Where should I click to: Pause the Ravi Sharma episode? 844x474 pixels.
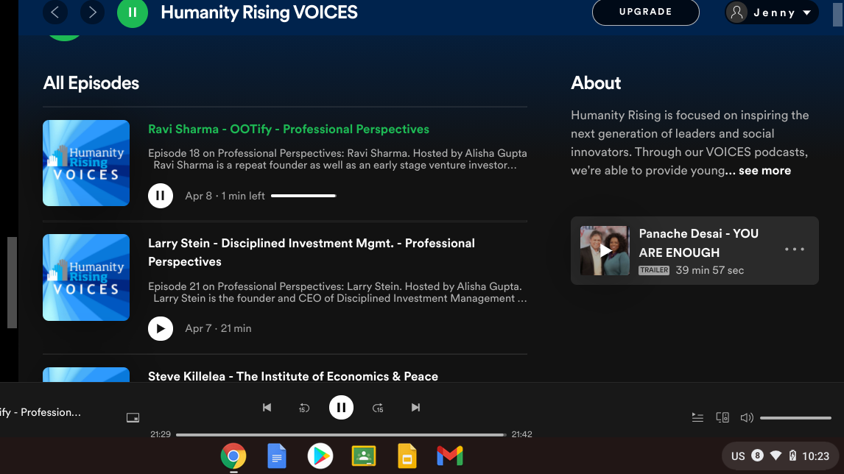(161, 196)
